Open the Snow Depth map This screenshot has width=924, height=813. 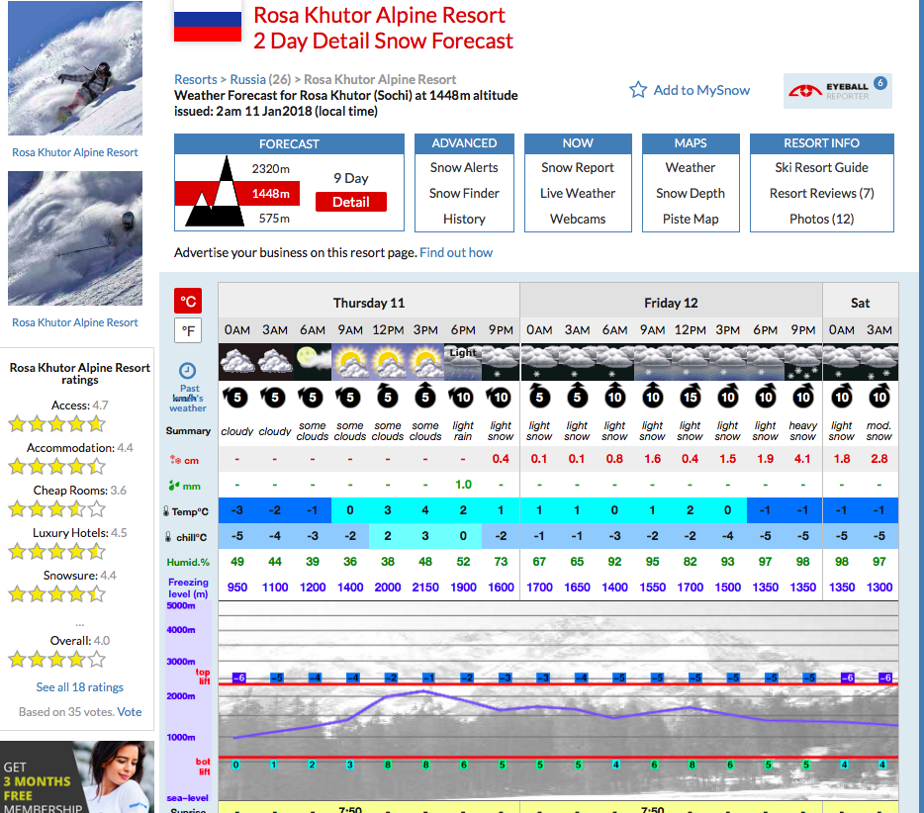tap(691, 193)
